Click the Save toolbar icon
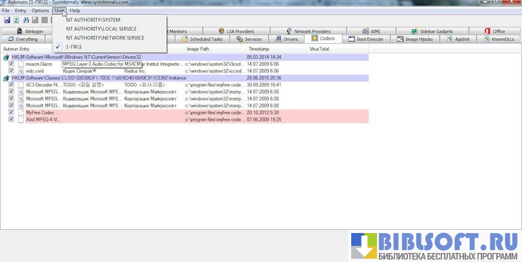 click(6, 21)
